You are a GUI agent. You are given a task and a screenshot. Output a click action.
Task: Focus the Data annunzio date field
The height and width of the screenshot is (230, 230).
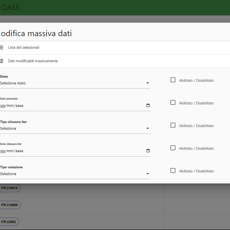pyautogui.click(x=75, y=106)
